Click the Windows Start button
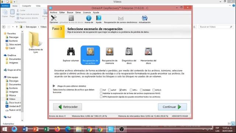 pos(4,129)
